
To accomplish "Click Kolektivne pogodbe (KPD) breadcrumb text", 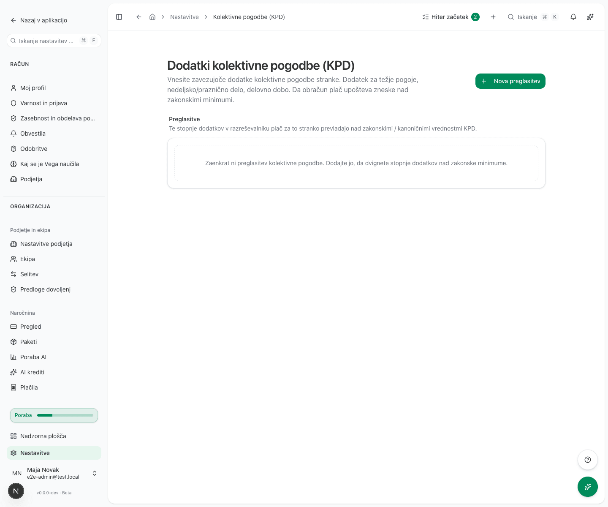I will pyautogui.click(x=249, y=17).
